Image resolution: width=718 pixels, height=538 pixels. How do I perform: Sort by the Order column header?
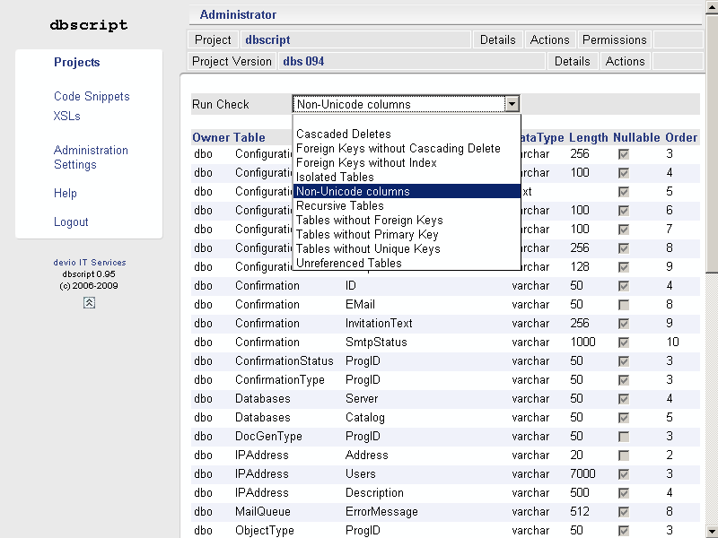coord(681,138)
